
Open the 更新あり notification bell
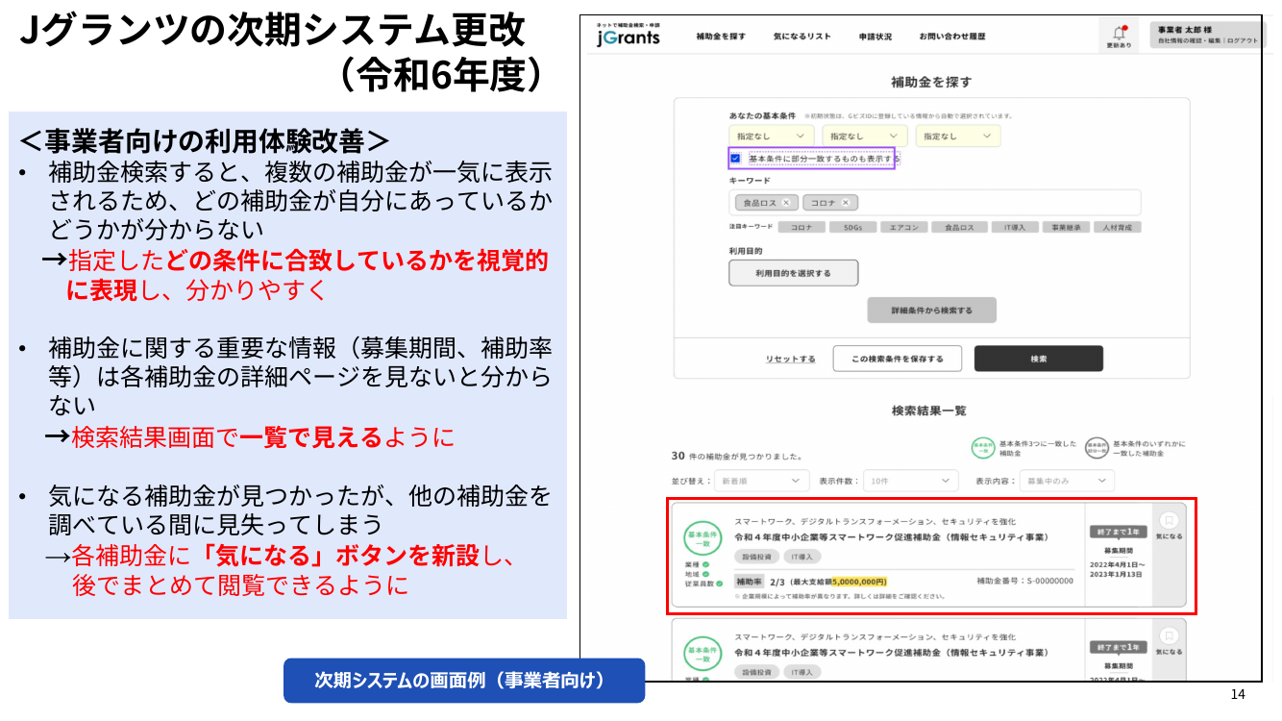pyautogui.click(x=1119, y=36)
